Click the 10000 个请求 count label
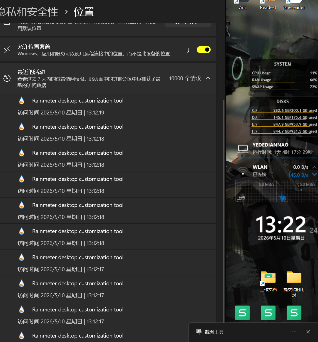This screenshot has width=318, height=342. click(185, 78)
